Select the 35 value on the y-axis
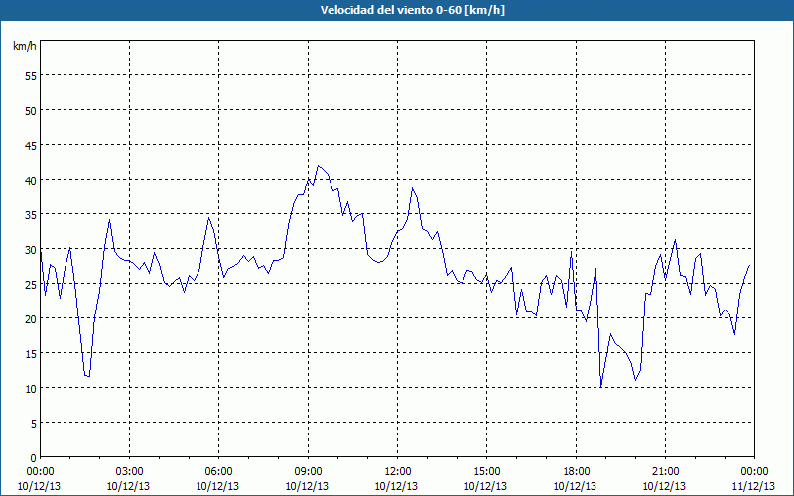Image resolution: width=794 pixels, height=496 pixels. coord(31,215)
